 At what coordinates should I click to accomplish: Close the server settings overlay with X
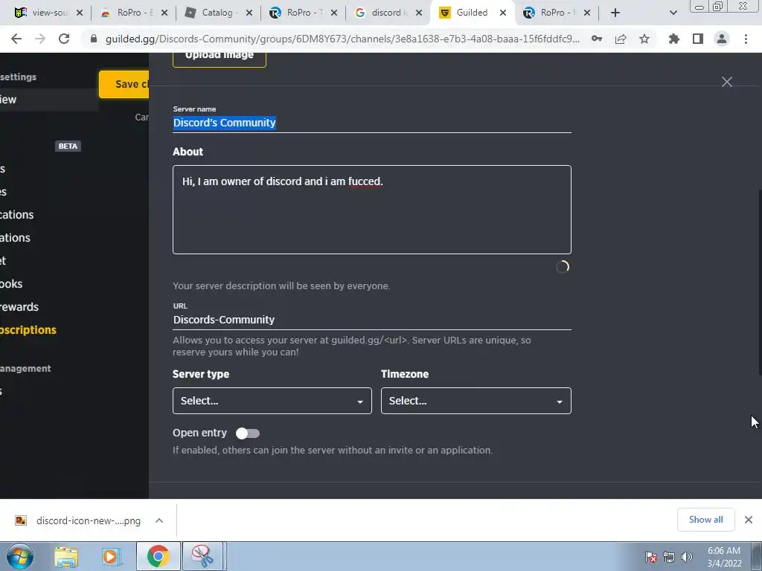(x=727, y=82)
